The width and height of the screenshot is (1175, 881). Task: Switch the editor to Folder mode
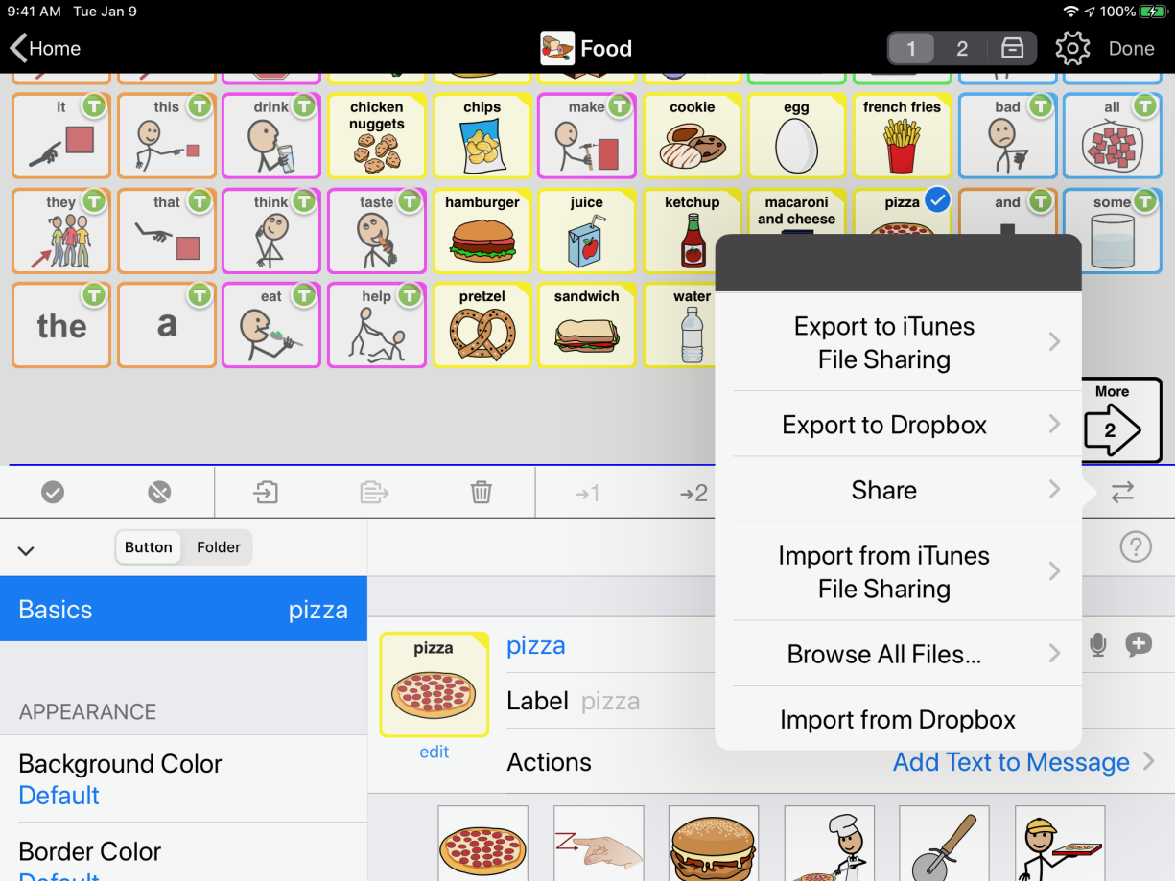tap(218, 546)
